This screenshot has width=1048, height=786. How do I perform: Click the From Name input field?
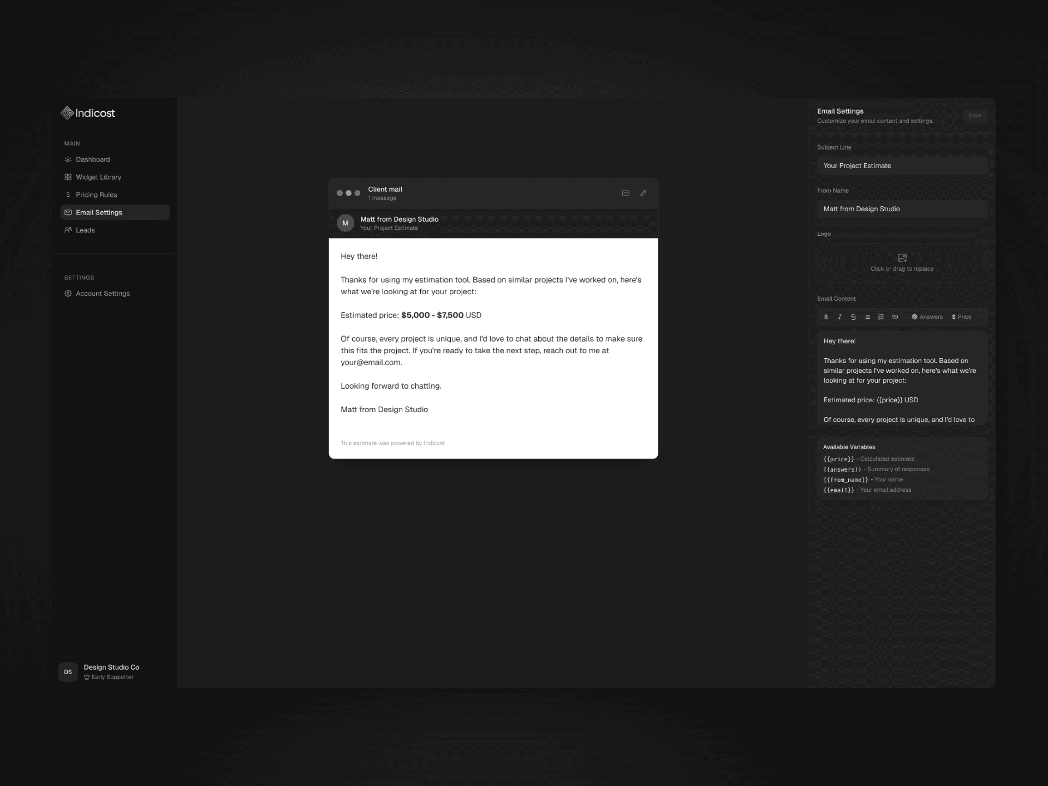(x=902, y=209)
